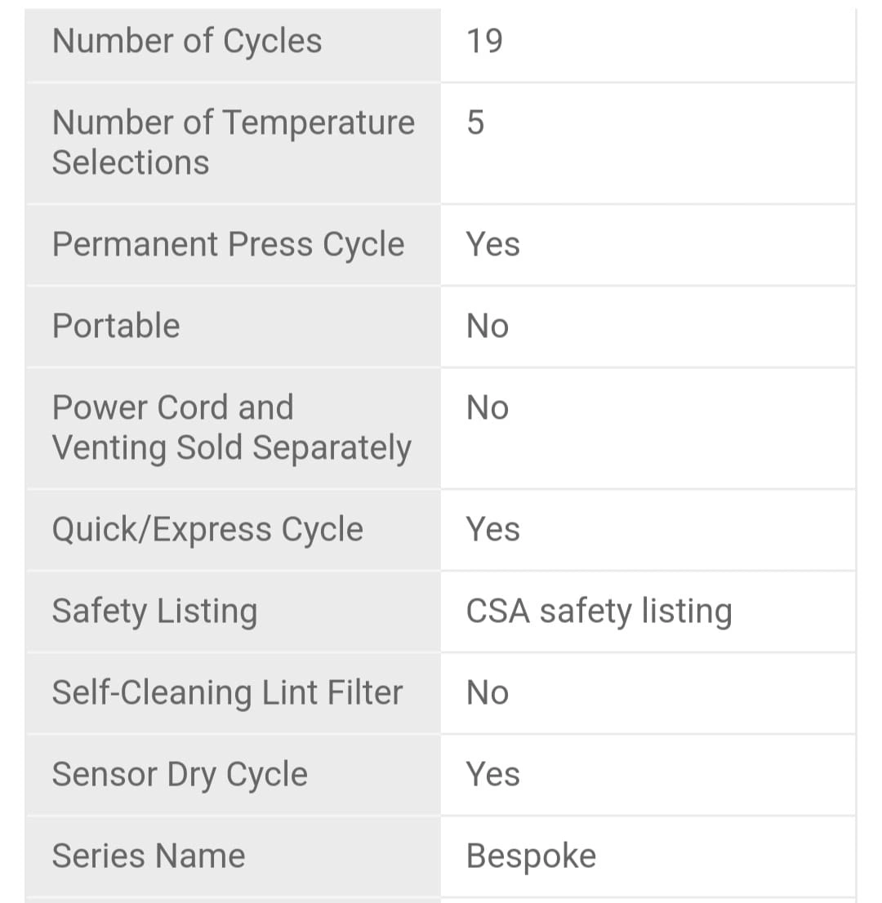
Task: Click the temperature selections value 5
Action: [x=475, y=122]
